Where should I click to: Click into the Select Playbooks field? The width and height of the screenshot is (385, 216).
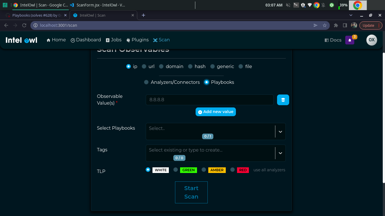click(x=216, y=131)
